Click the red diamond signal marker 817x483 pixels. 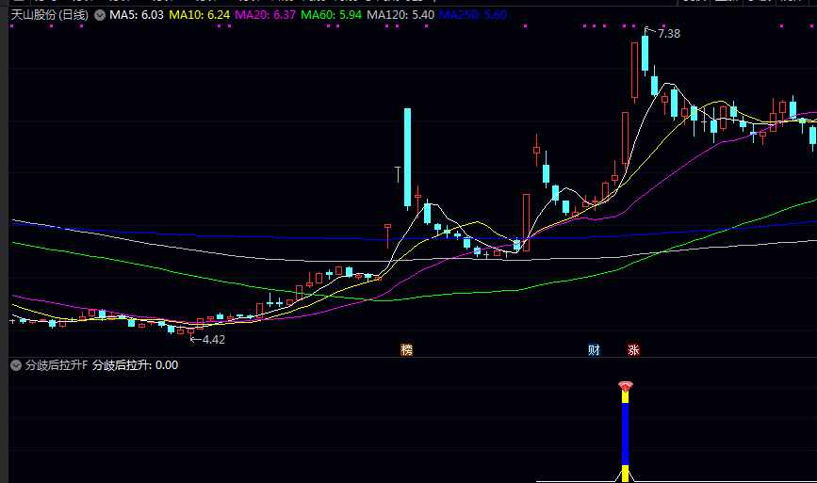626,386
